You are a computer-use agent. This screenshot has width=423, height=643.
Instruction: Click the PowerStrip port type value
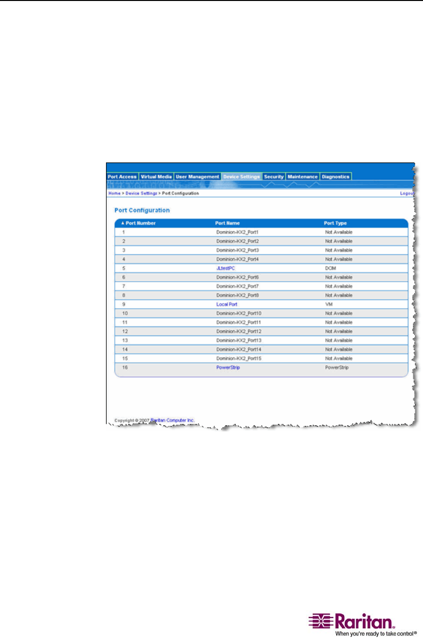tap(337, 367)
